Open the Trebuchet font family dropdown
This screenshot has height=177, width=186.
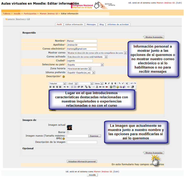(57, 83)
